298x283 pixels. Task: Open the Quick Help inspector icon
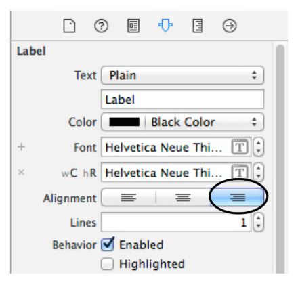click(x=101, y=26)
